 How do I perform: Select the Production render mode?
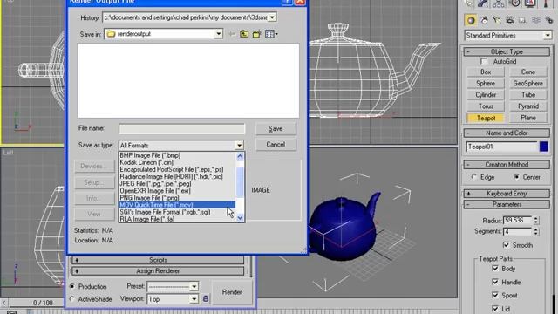72,286
